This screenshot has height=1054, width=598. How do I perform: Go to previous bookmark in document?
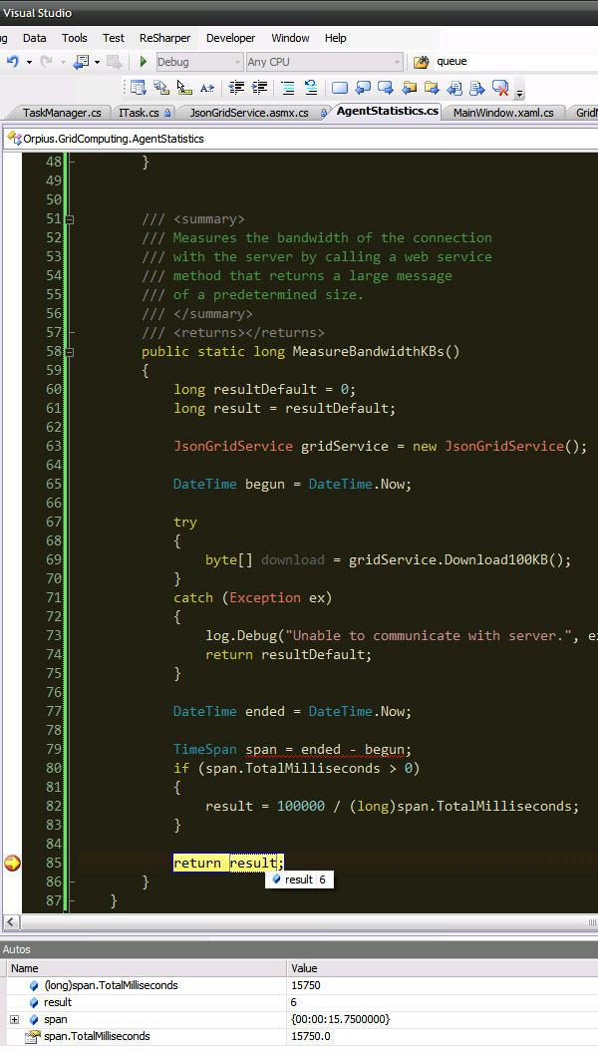pyautogui.click(x=454, y=88)
